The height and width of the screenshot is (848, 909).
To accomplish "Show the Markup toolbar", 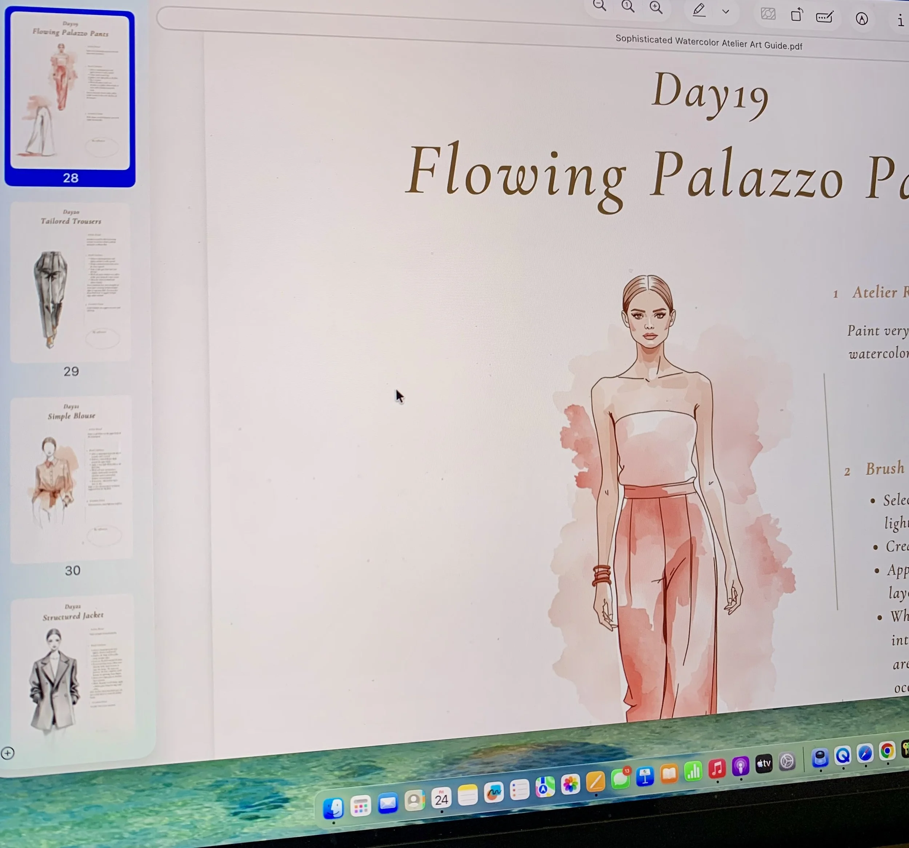I will click(862, 19).
